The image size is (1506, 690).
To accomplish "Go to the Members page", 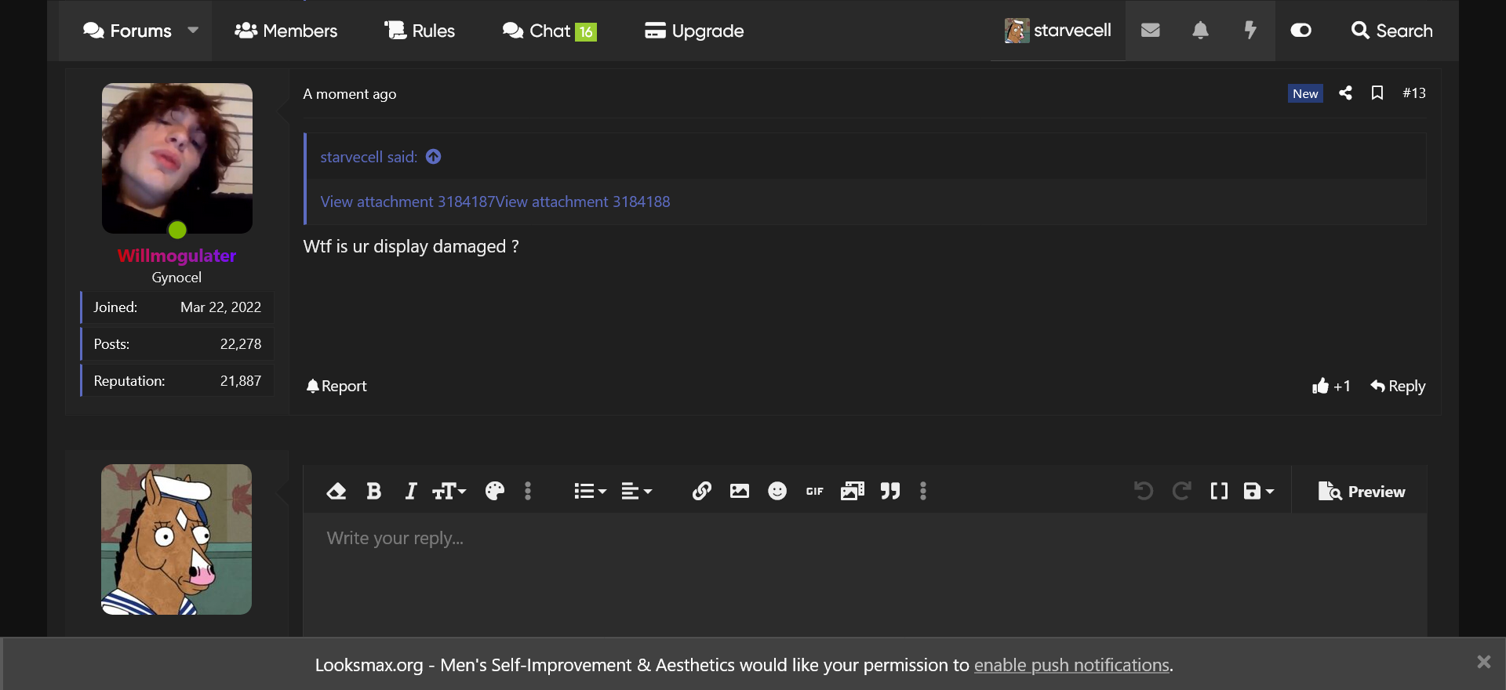I will click(x=286, y=31).
